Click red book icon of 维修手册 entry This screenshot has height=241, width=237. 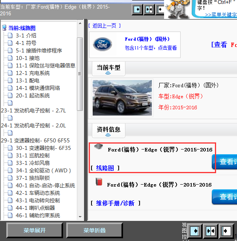click(x=99, y=182)
